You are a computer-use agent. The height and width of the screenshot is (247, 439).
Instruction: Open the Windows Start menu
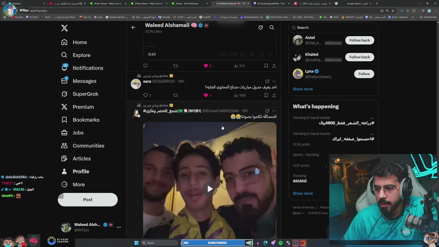(x=136, y=243)
